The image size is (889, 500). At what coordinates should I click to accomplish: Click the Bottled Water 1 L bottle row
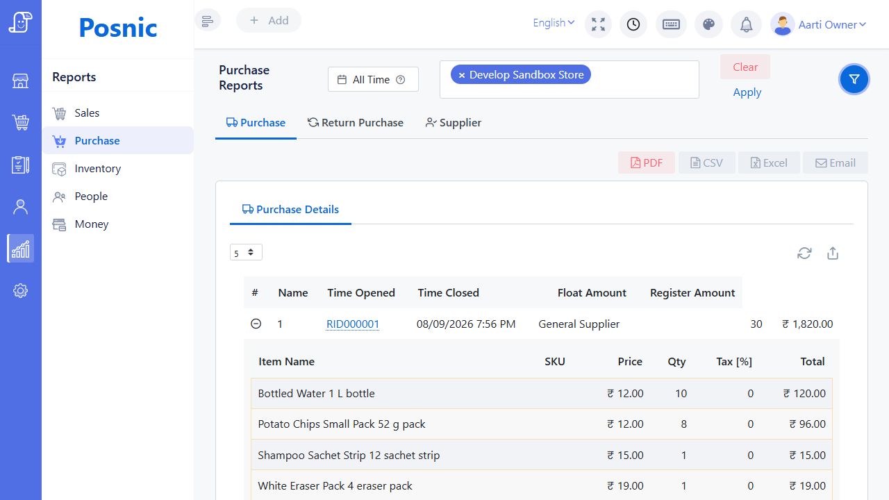[542, 393]
